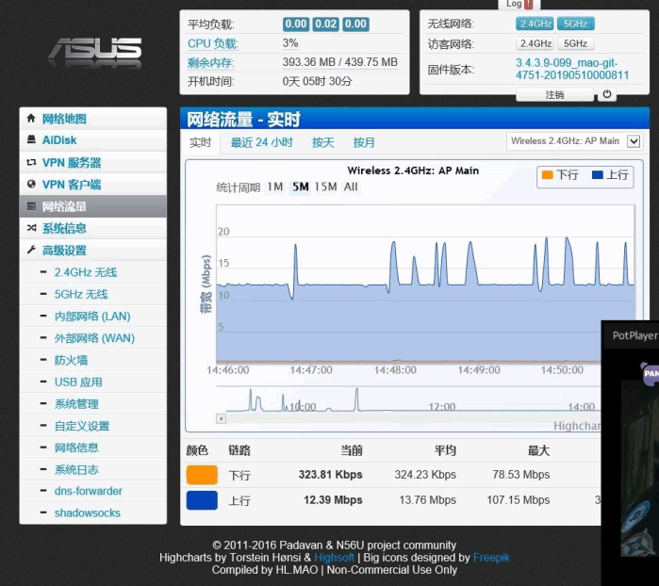The width and height of the screenshot is (659, 586).
Task: Click the 注销 logout button
Action: tap(554, 94)
